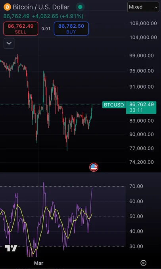Click the TradingView logo
The image size is (161, 269).
(11, 248)
